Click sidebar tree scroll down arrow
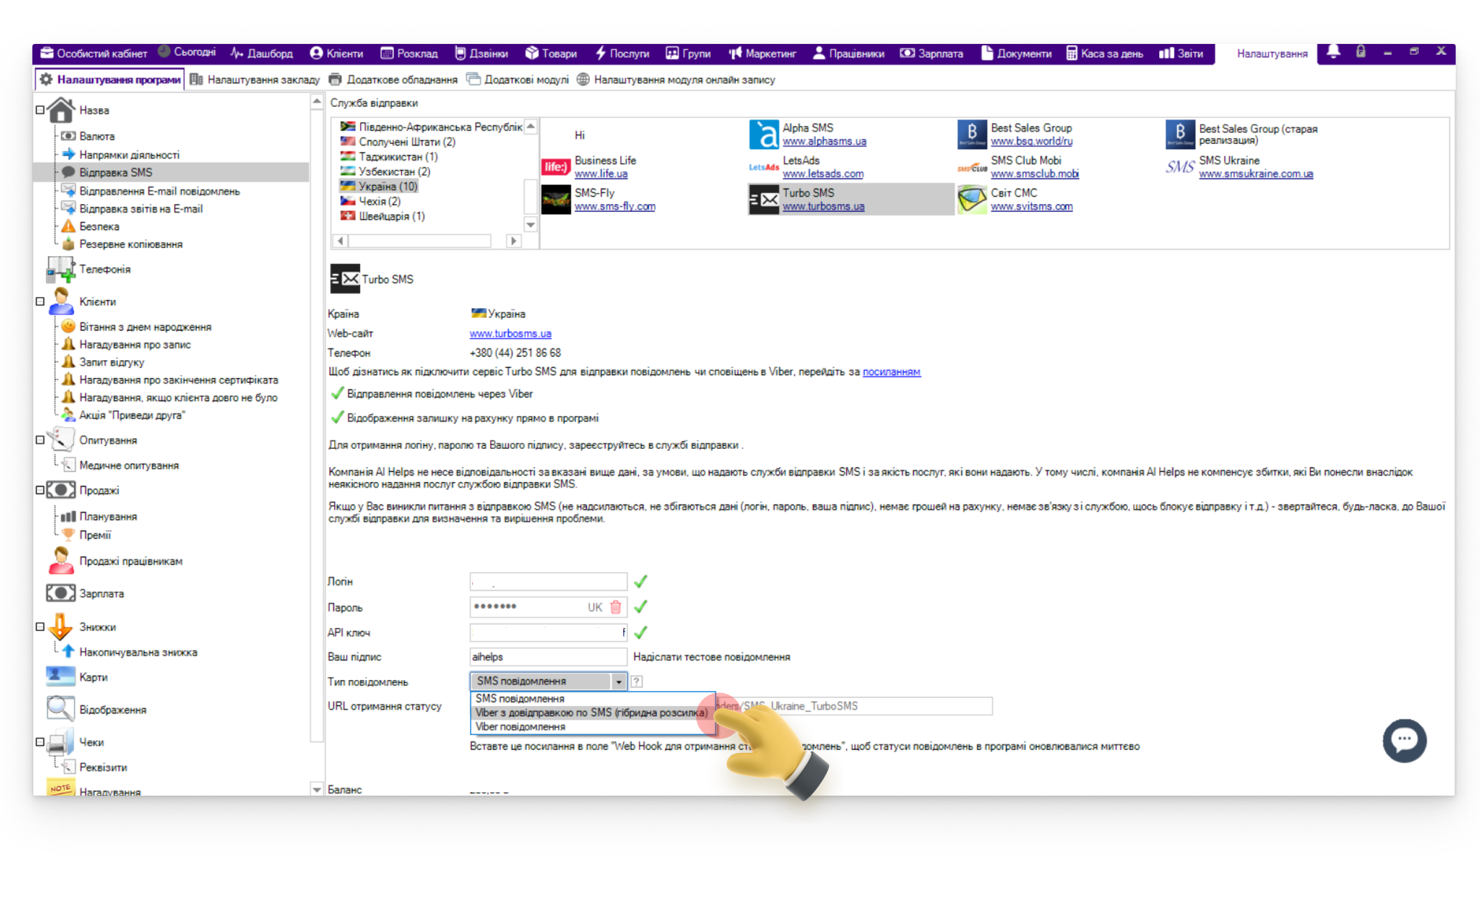This screenshot has width=1480, height=924. pos(316,789)
